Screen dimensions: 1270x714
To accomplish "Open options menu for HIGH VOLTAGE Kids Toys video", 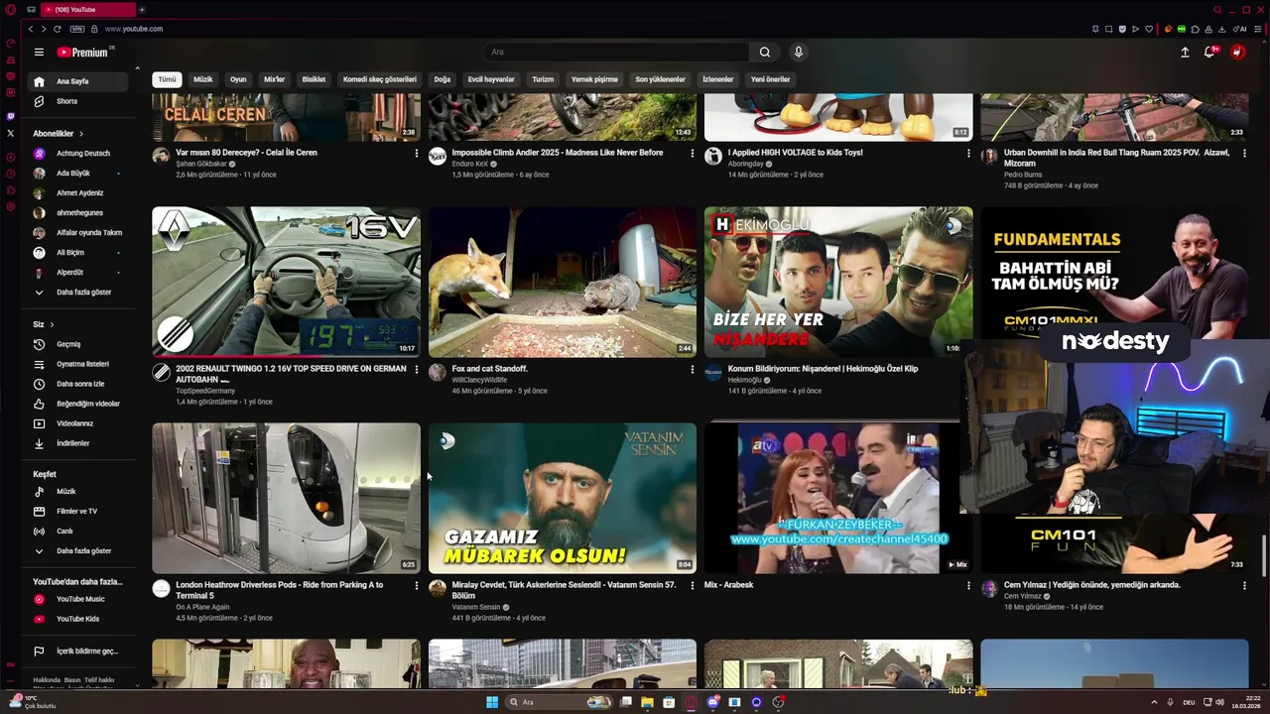I will tap(968, 154).
